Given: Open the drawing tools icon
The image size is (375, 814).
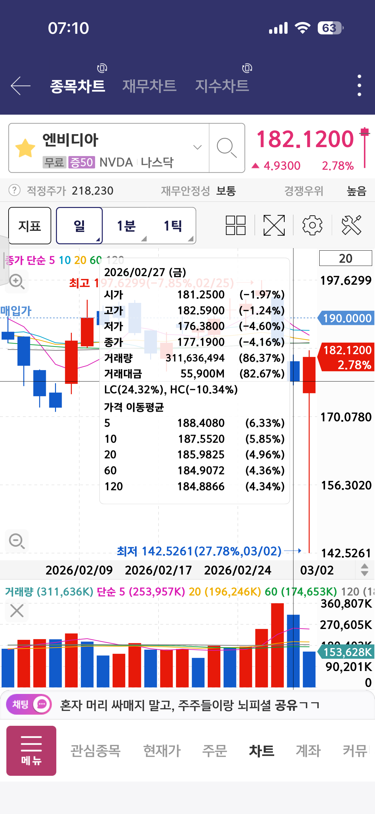Looking at the screenshot, I should pos(351,225).
